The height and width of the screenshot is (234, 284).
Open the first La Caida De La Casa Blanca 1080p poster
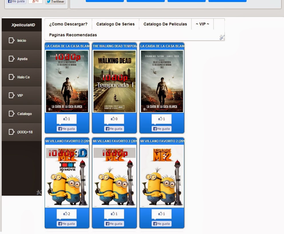click(x=67, y=81)
